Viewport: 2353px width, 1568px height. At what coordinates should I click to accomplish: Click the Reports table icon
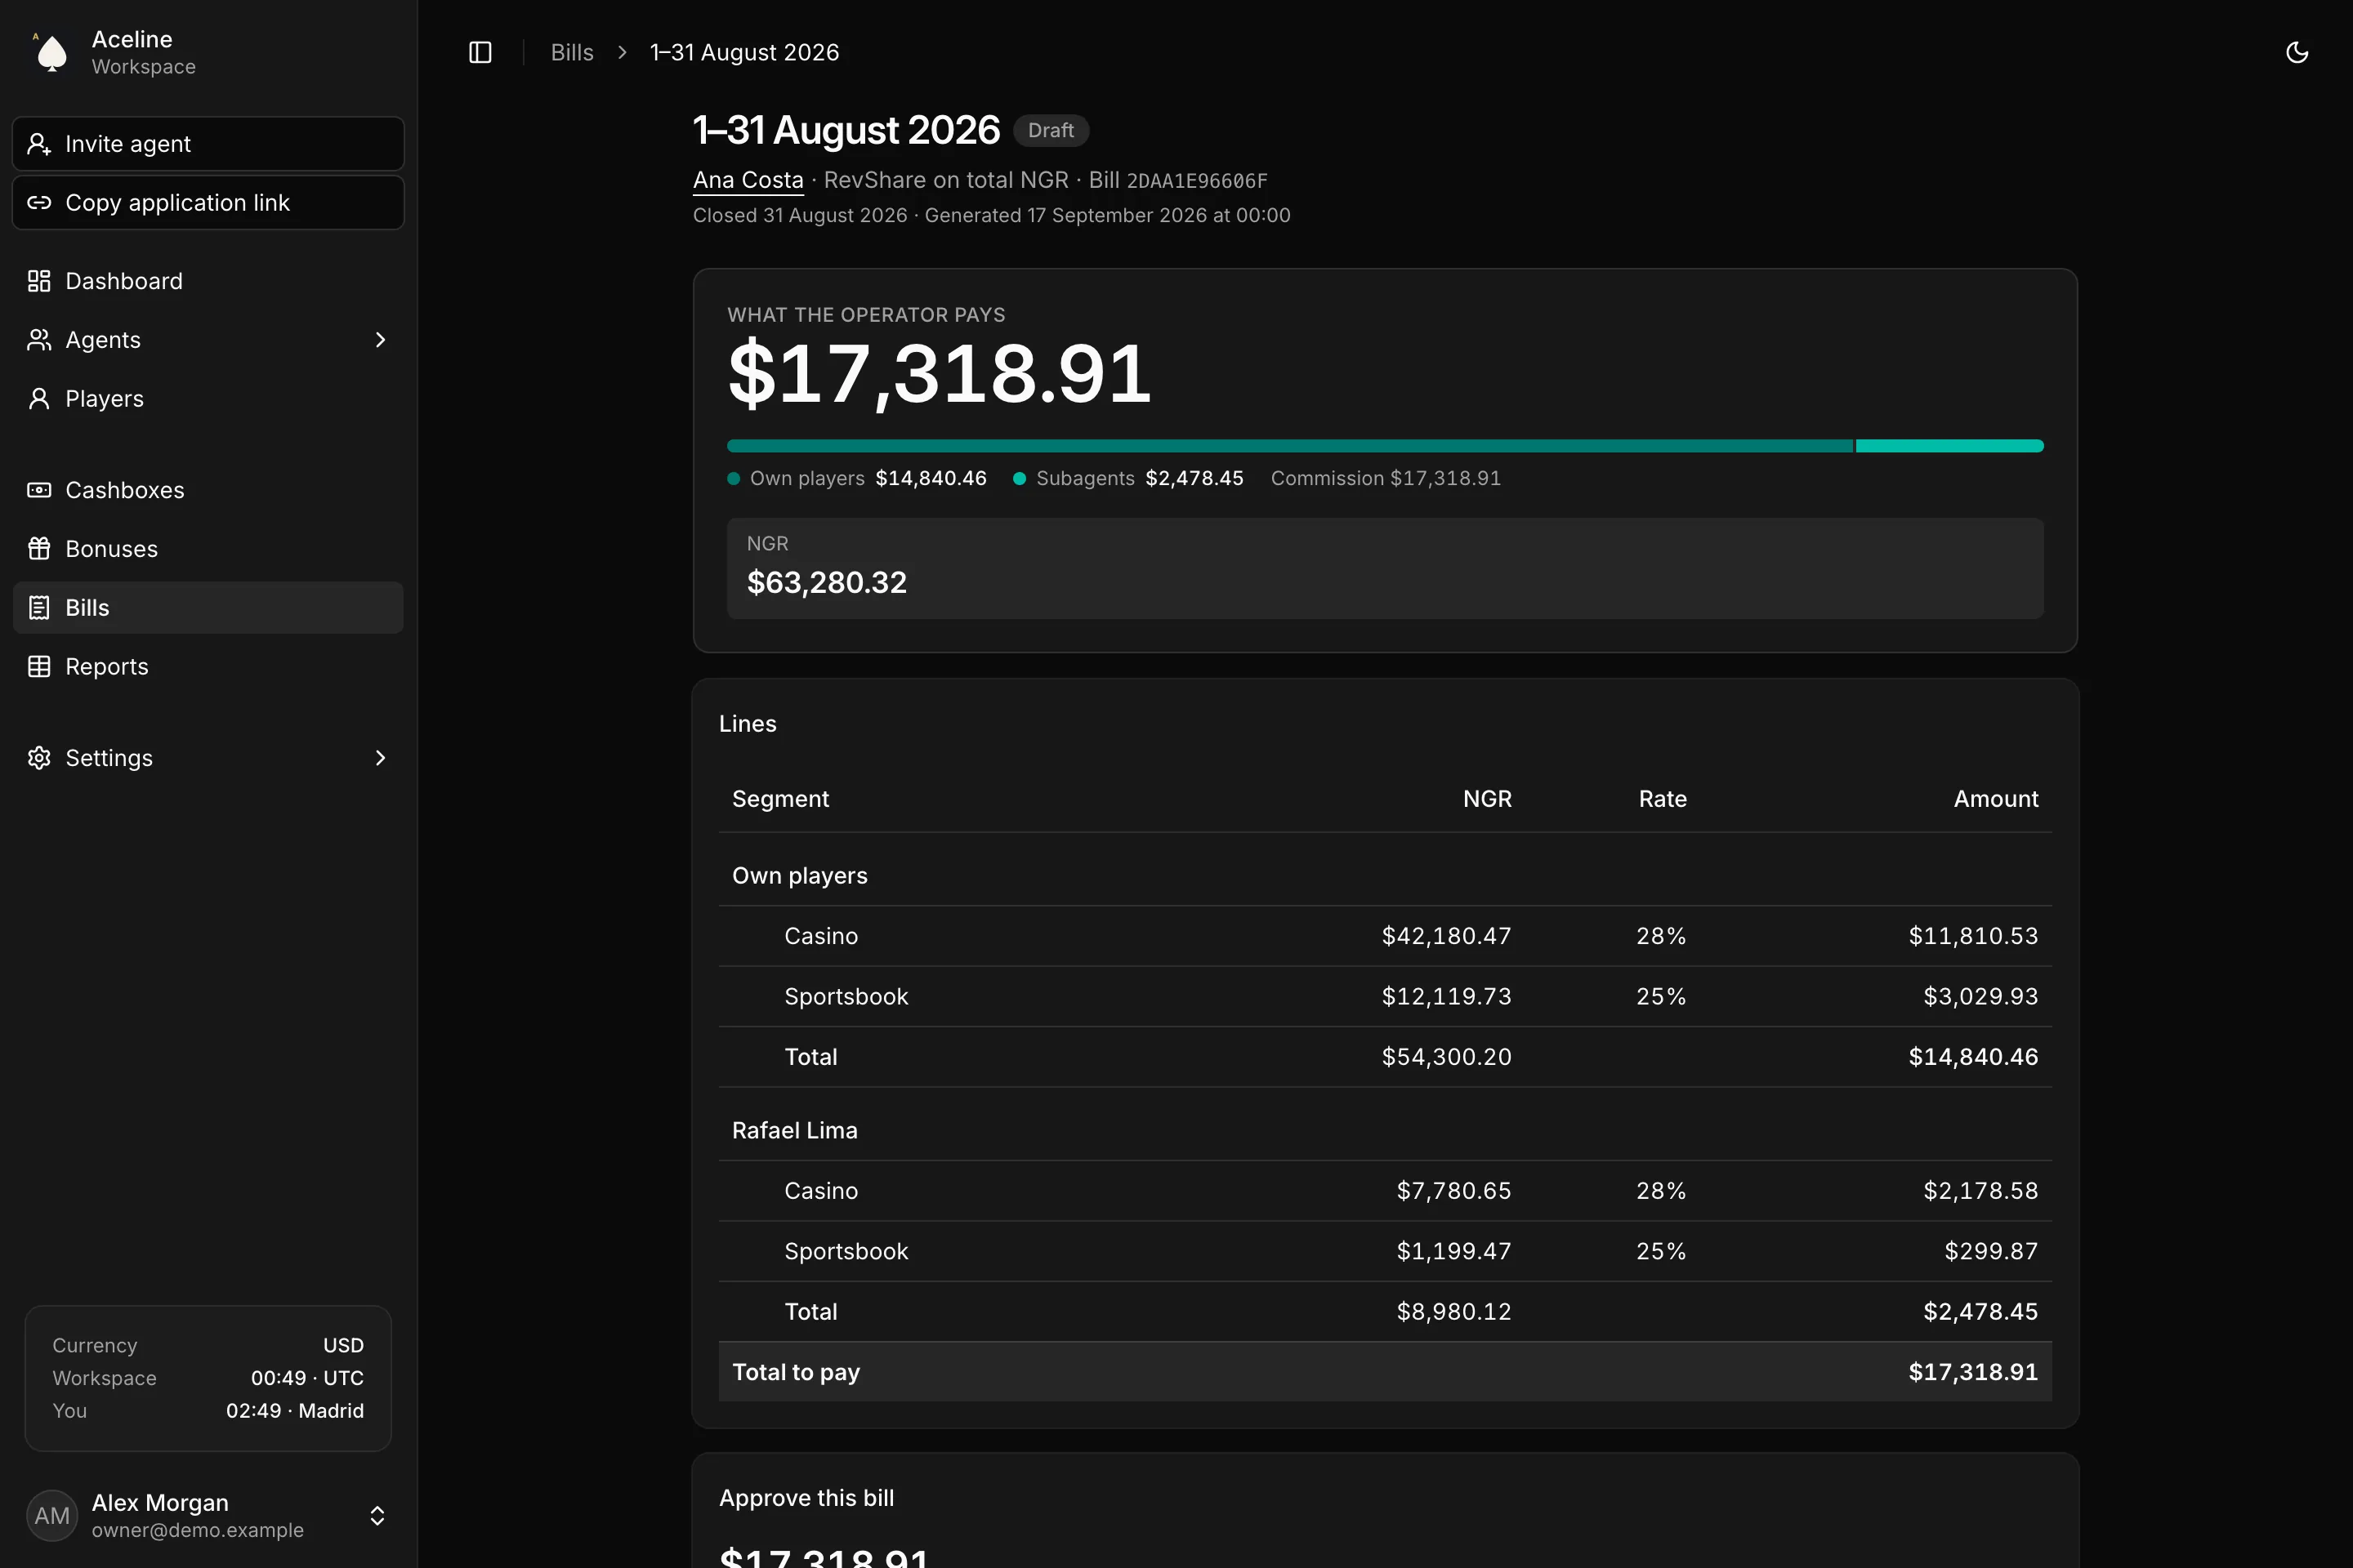coord(39,667)
